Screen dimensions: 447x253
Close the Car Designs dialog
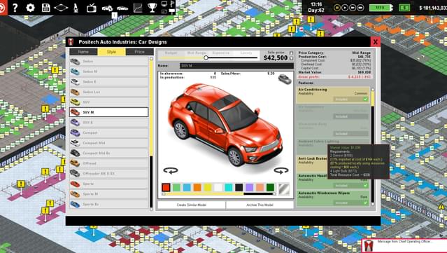[375, 42]
